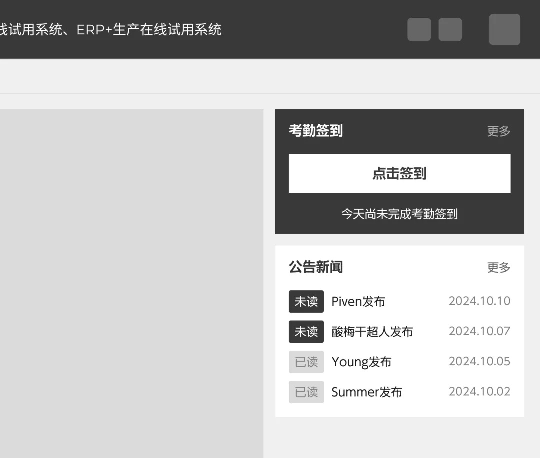Screen dimensions: 540x458
Task: Click the 考勤签到 panel title
Action: [x=316, y=130]
